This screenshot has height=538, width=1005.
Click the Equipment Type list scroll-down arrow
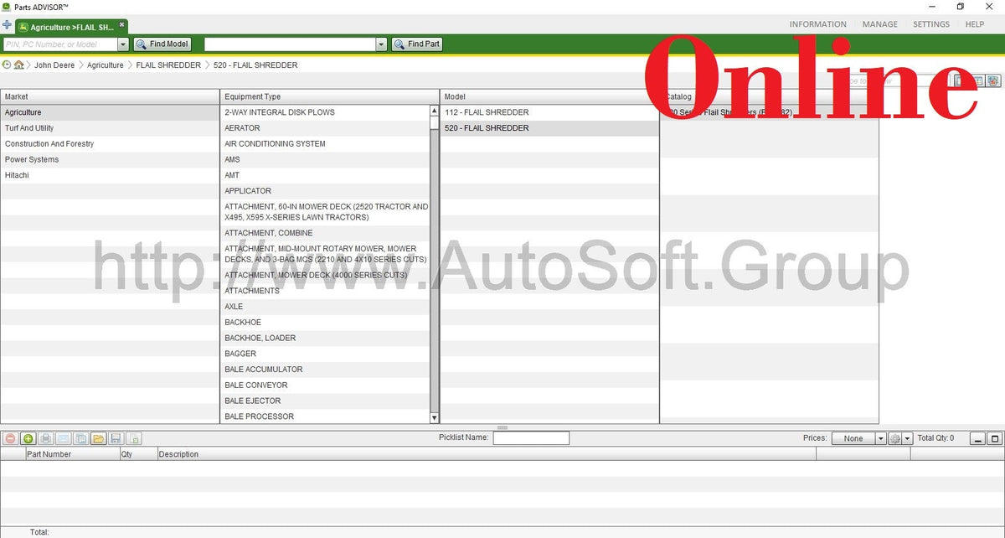pos(433,416)
